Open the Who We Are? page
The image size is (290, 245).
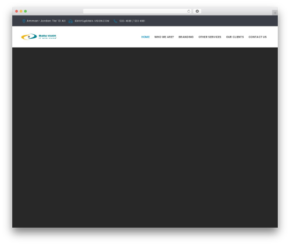[164, 37]
